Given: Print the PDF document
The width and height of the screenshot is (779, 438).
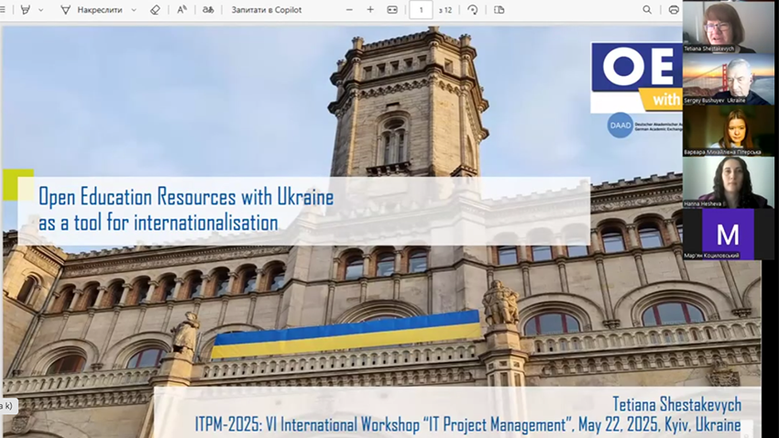Looking at the screenshot, I should tap(674, 10).
